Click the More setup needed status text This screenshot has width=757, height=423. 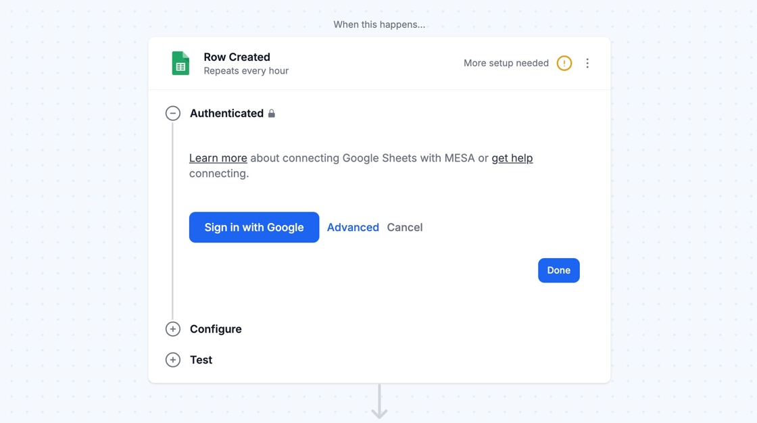tap(506, 64)
